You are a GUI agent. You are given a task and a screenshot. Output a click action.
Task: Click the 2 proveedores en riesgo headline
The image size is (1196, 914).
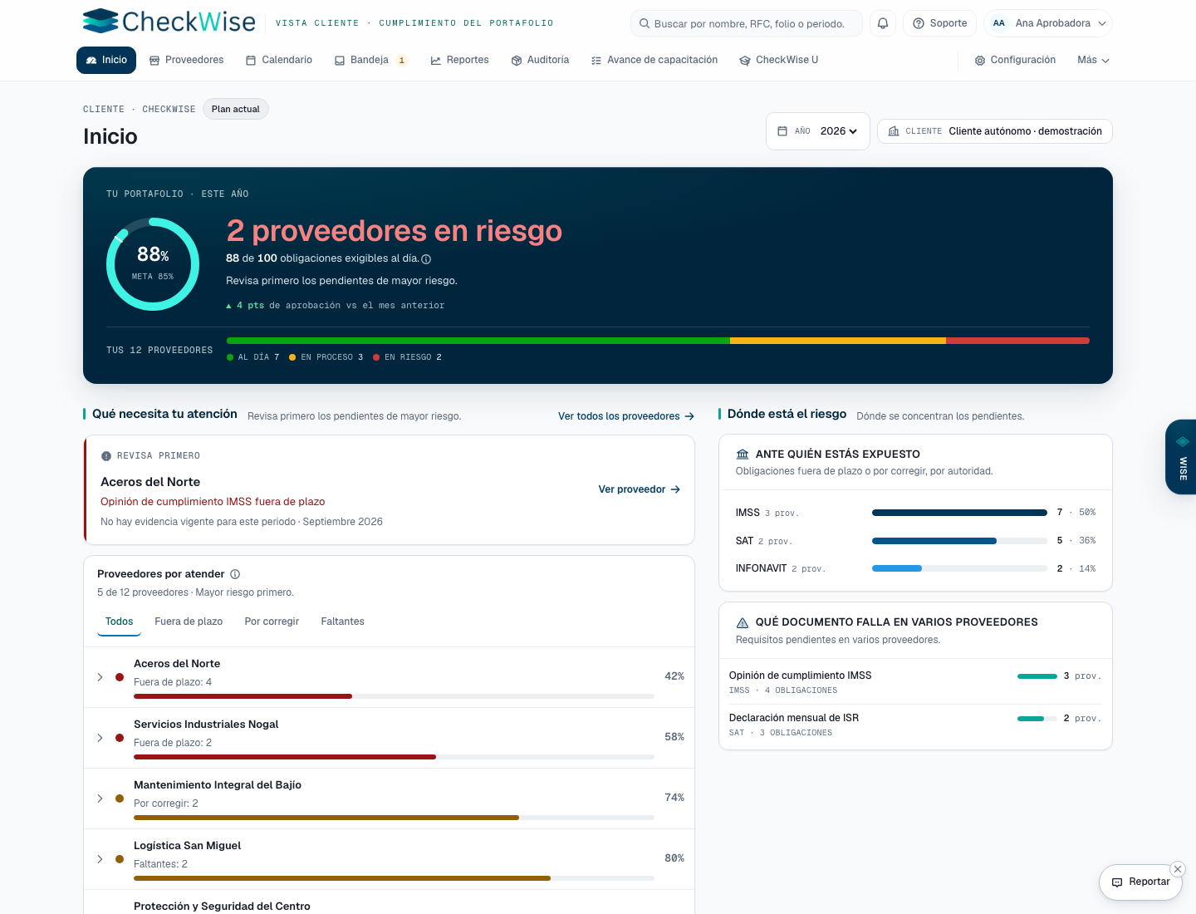pyautogui.click(x=395, y=230)
